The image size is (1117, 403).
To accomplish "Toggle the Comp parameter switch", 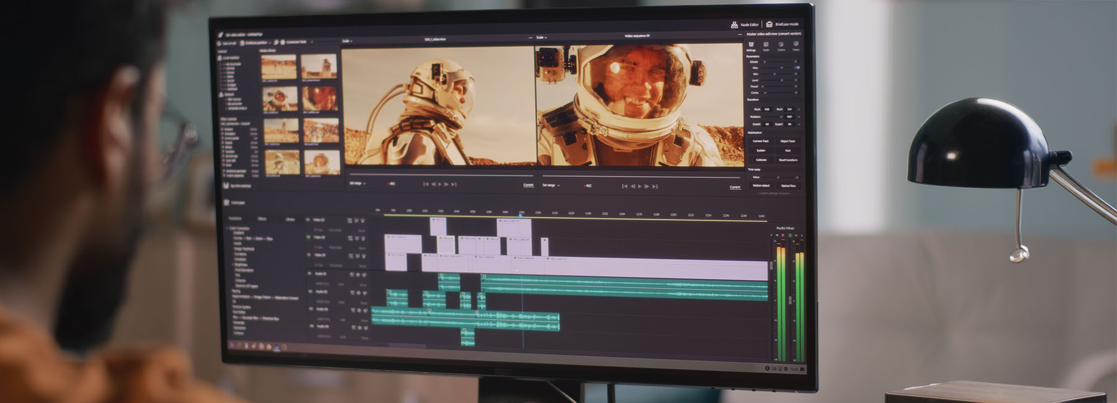I will point(796,92).
